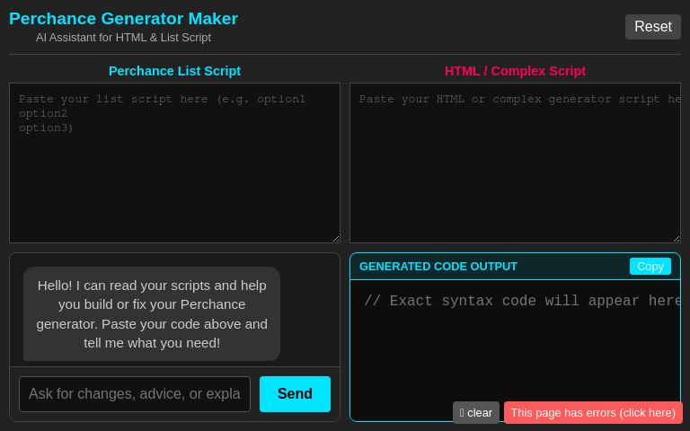Viewport: 690px width, 431px height.
Task: Focus the HTML / Complex Script textarea
Action: tap(515, 163)
